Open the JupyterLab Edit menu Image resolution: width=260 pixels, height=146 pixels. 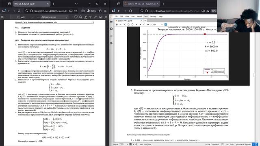(x=121, y=16)
